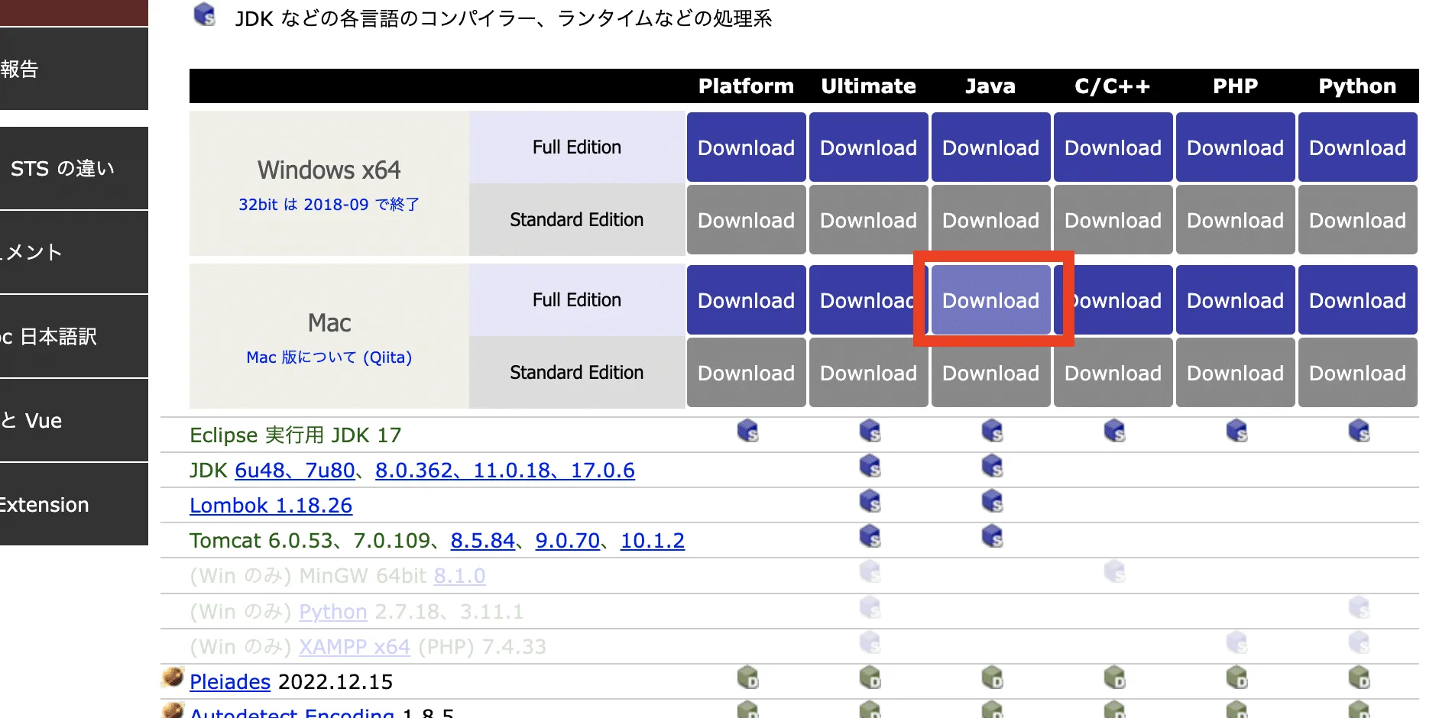
Task: Download Mac Full Edition Platform
Action: point(747,300)
